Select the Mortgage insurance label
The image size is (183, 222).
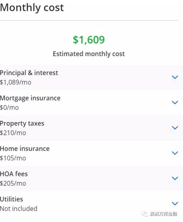click(30, 98)
